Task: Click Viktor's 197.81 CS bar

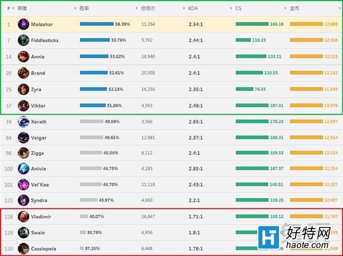Action: tap(252, 105)
